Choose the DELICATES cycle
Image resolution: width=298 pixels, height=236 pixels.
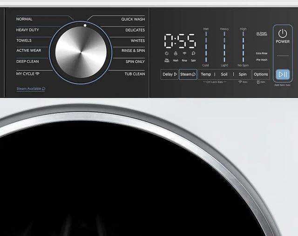click(x=135, y=30)
